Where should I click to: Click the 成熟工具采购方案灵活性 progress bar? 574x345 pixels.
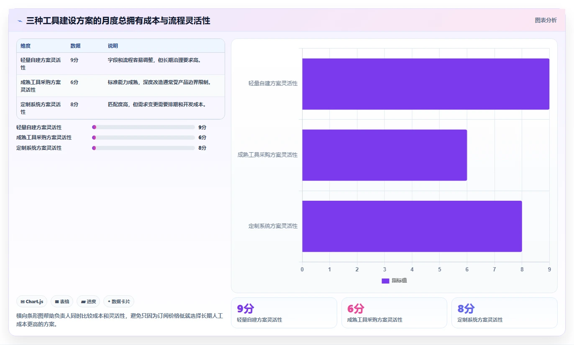point(143,138)
